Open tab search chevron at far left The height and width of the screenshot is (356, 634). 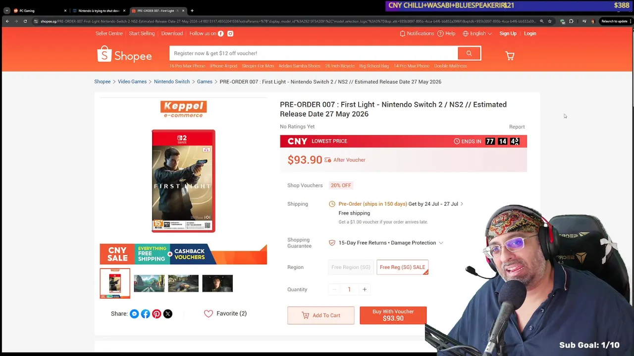(x=6, y=10)
